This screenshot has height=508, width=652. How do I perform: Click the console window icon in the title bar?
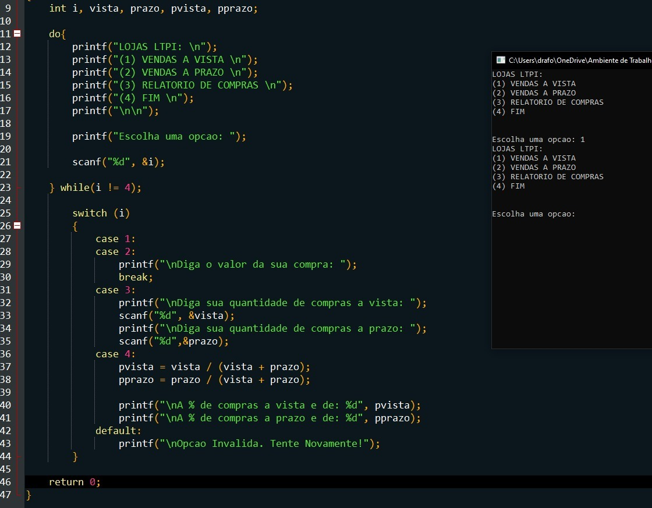[x=501, y=61]
